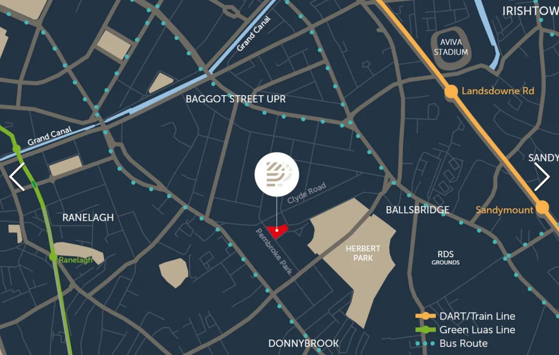Select the Donnybrook district label
This screenshot has height=355, width=559.
pos(303,343)
